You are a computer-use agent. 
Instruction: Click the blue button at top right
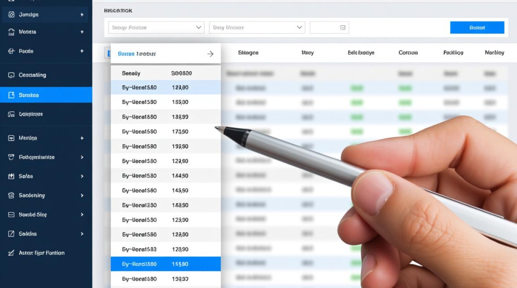tap(477, 28)
